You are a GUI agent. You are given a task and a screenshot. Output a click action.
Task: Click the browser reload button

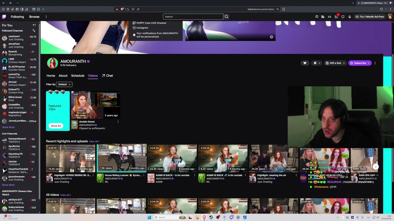tap(381, 9)
